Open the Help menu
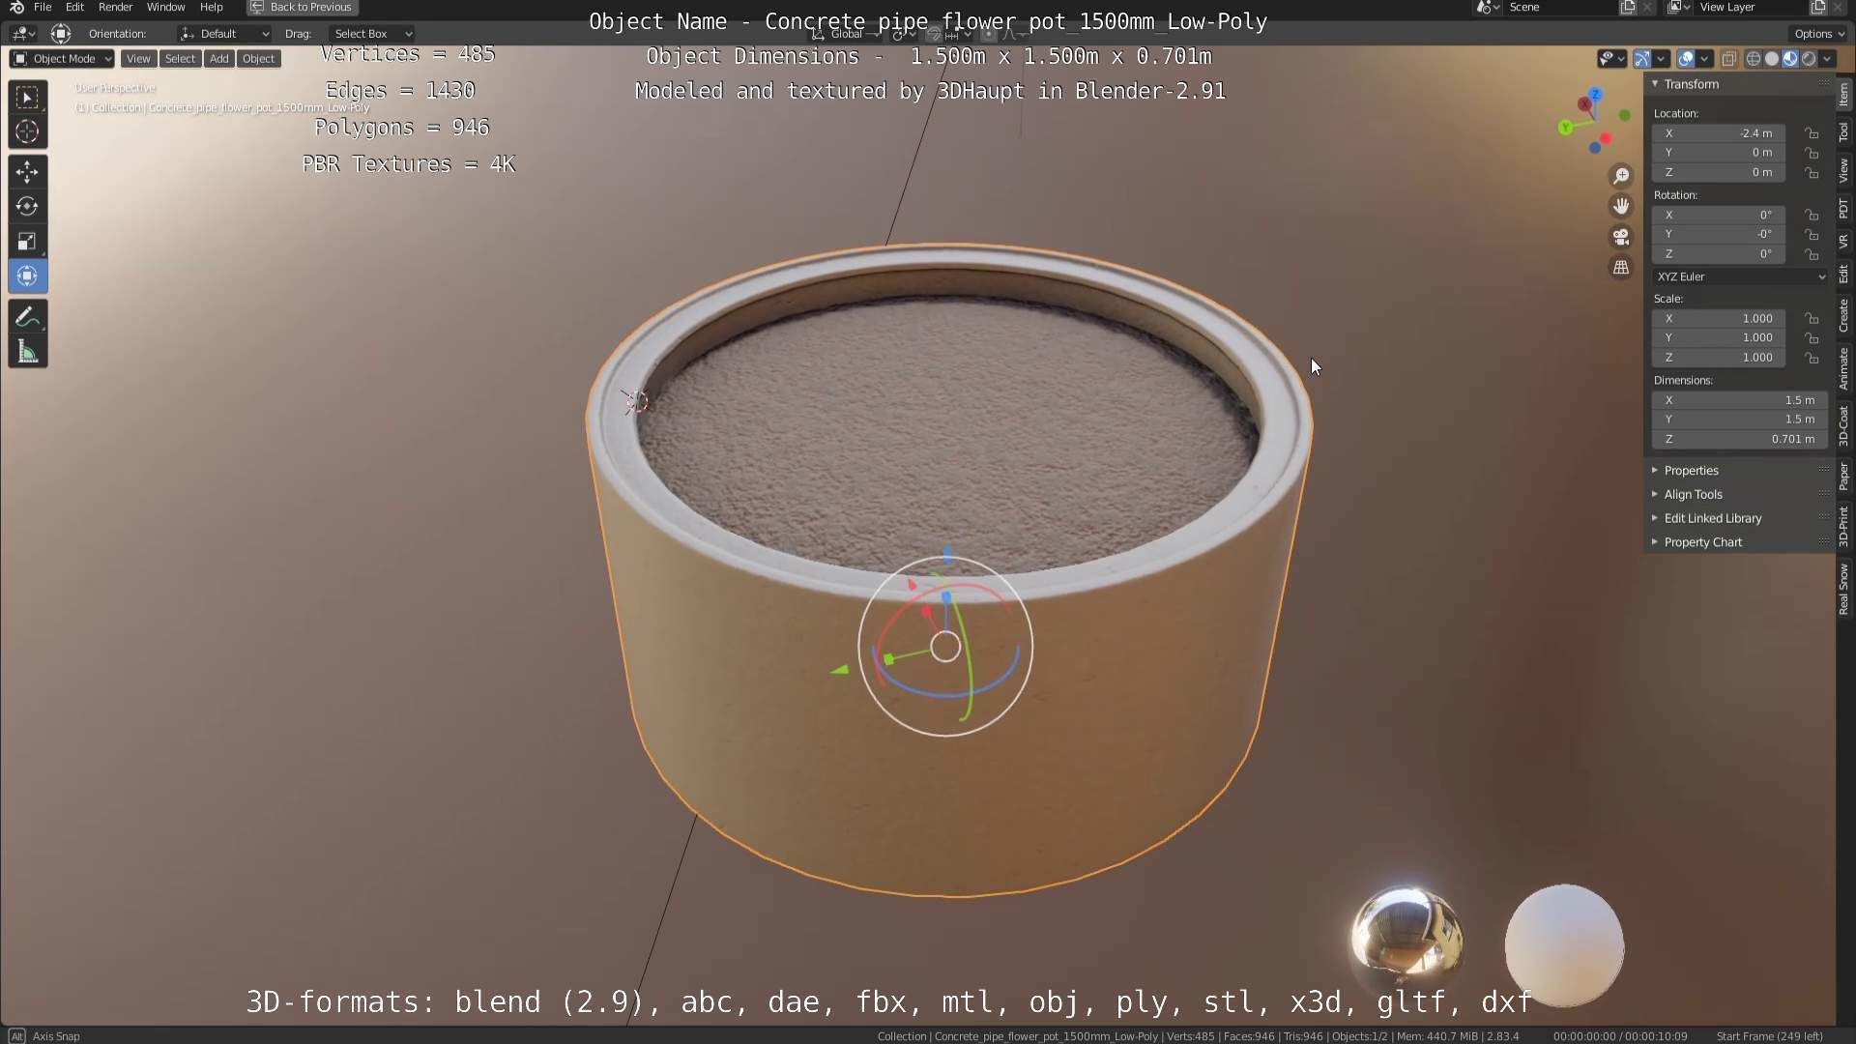The width and height of the screenshot is (1856, 1044). tap(211, 7)
